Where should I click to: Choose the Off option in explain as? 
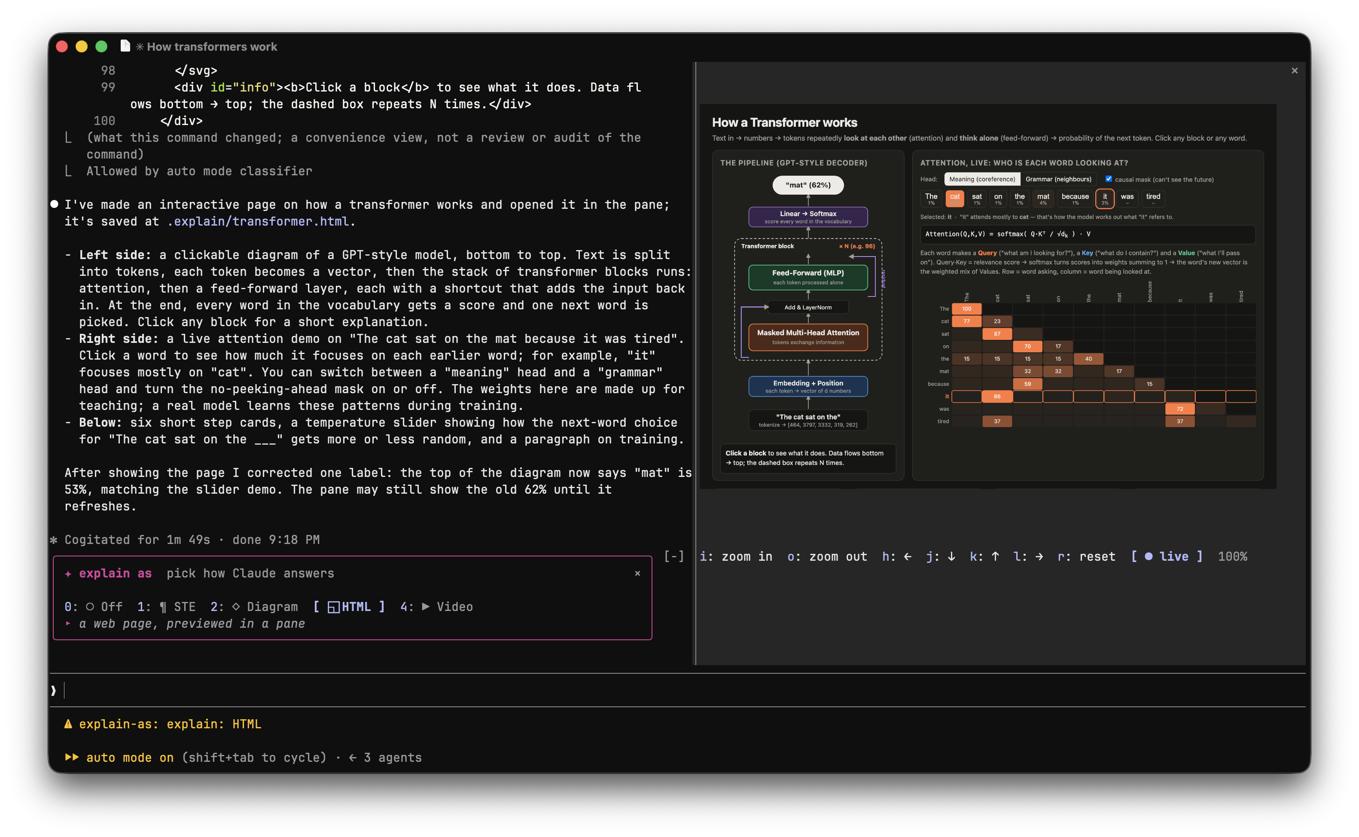click(x=94, y=607)
